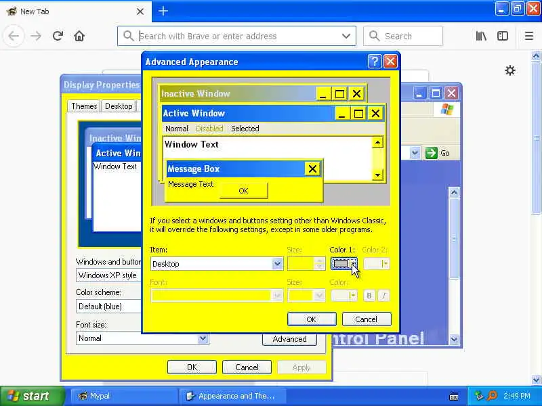Open the Color scheme Default (blue) dropdown
542x406 pixels.
tap(108, 307)
